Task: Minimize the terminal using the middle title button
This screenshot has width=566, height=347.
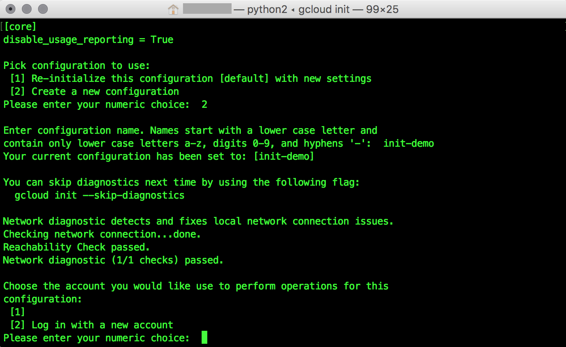Action: 27,9
